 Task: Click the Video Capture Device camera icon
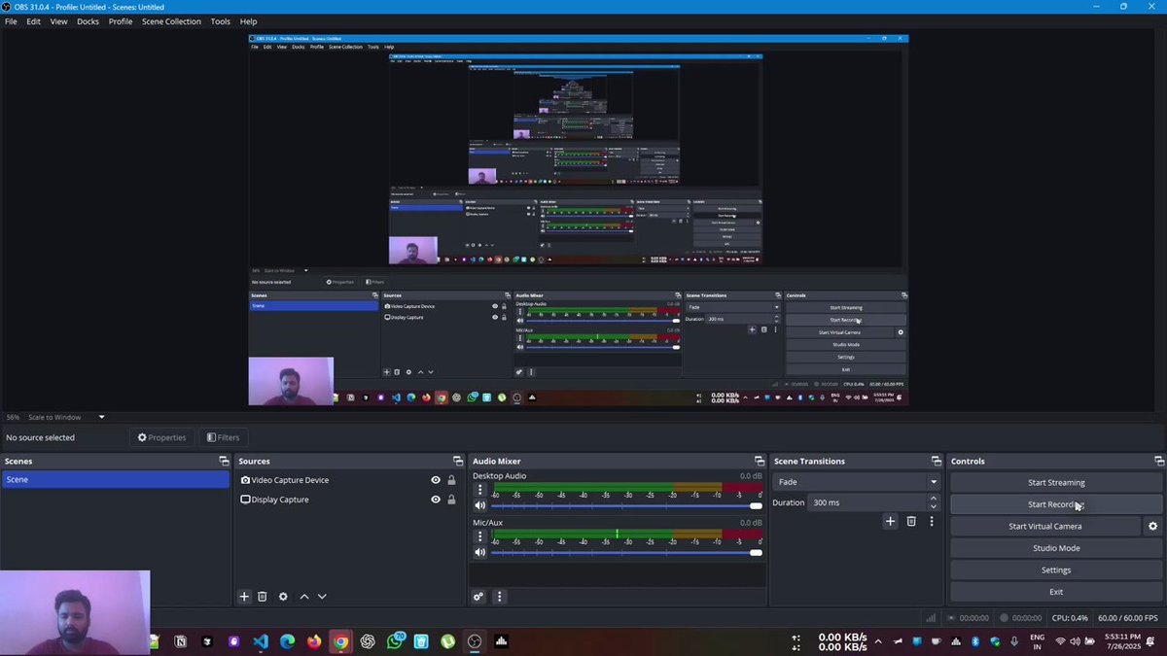[x=246, y=480]
